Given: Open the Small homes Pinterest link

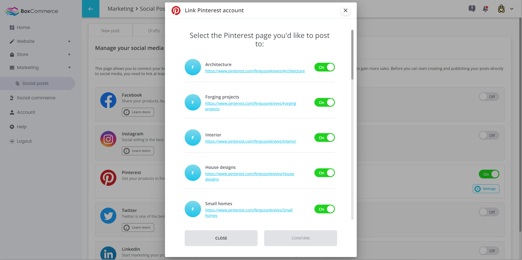Looking at the screenshot, I should pos(249,213).
